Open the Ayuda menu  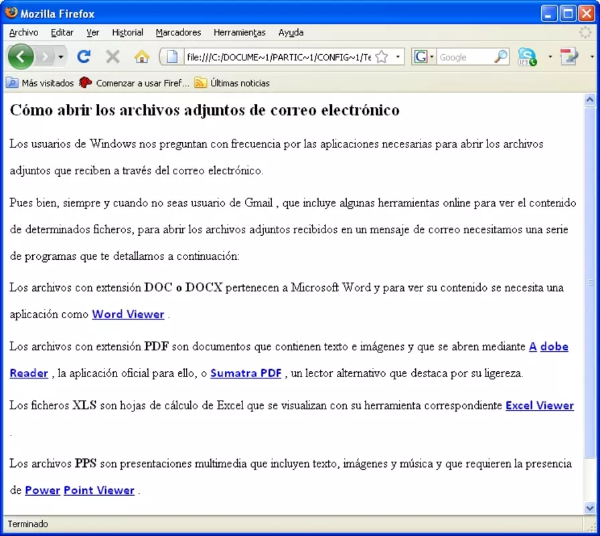click(x=291, y=33)
